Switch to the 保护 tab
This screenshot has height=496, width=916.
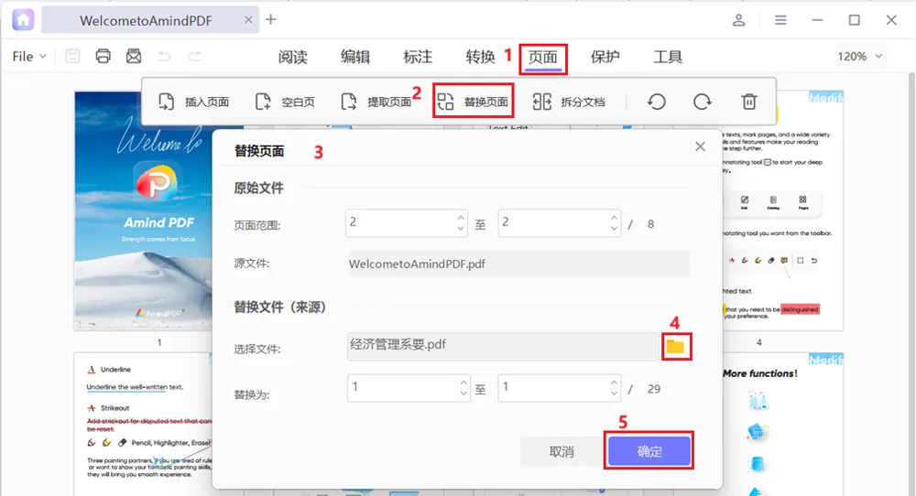pyautogui.click(x=605, y=57)
